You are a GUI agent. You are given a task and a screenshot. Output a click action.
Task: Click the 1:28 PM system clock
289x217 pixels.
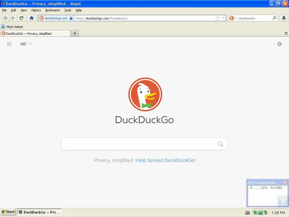coord(278,212)
